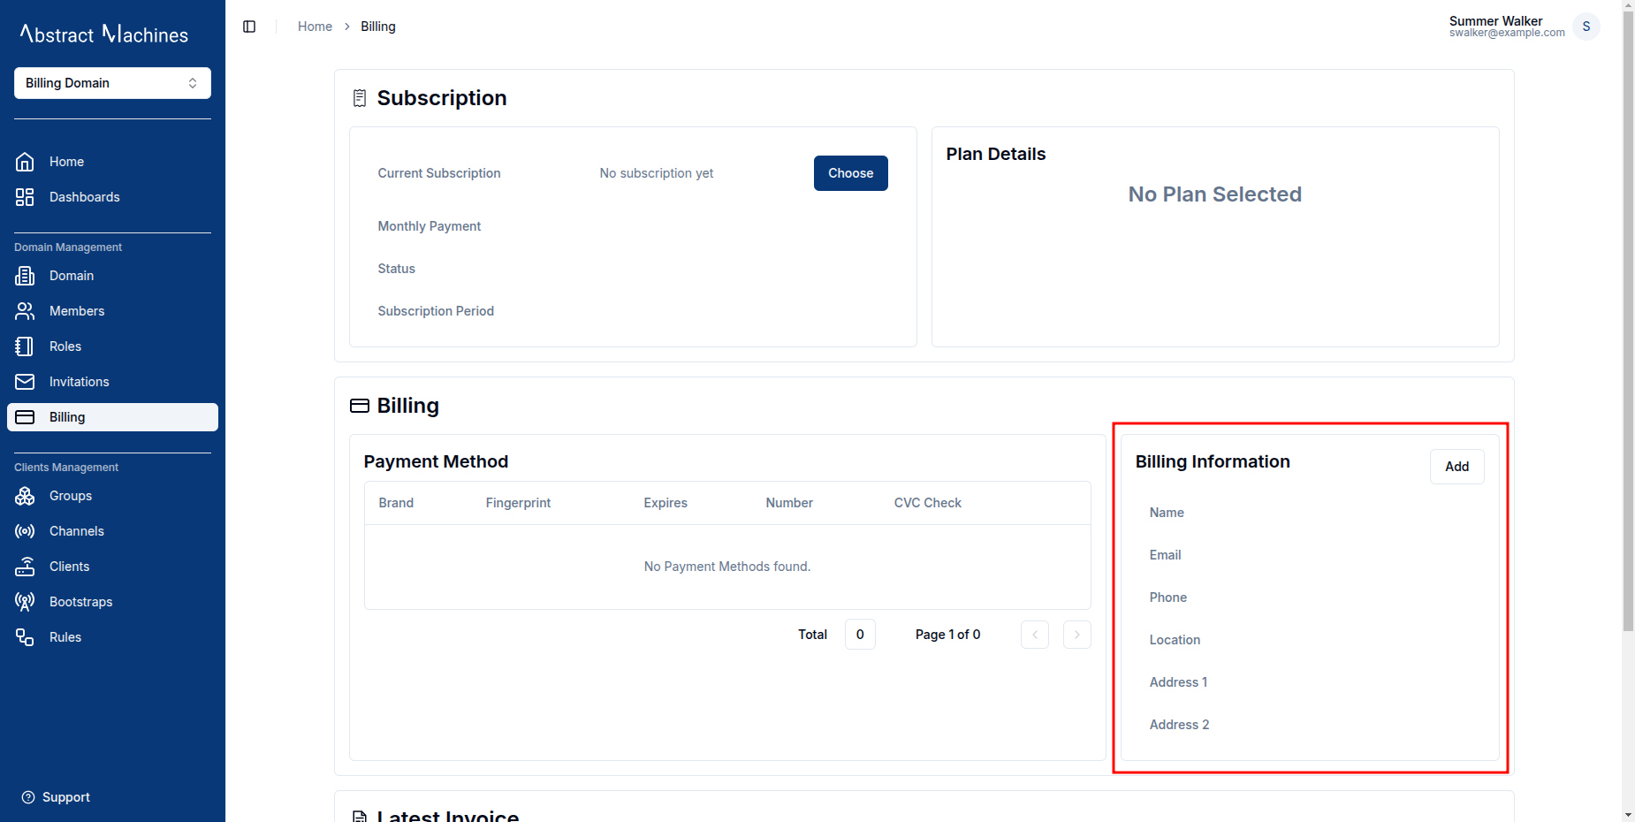Image resolution: width=1635 pixels, height=822 pixels.
Task: Click the Bootstraps antenna icon
Action: pyautogui.click(x=25, y=602)
